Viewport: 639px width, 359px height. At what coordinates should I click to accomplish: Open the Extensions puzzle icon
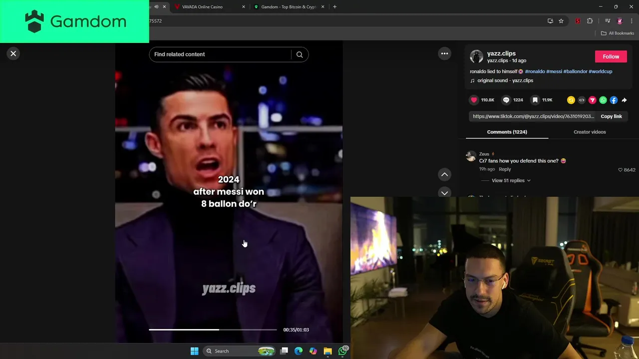pyautogui.click(x=590, y=21)
